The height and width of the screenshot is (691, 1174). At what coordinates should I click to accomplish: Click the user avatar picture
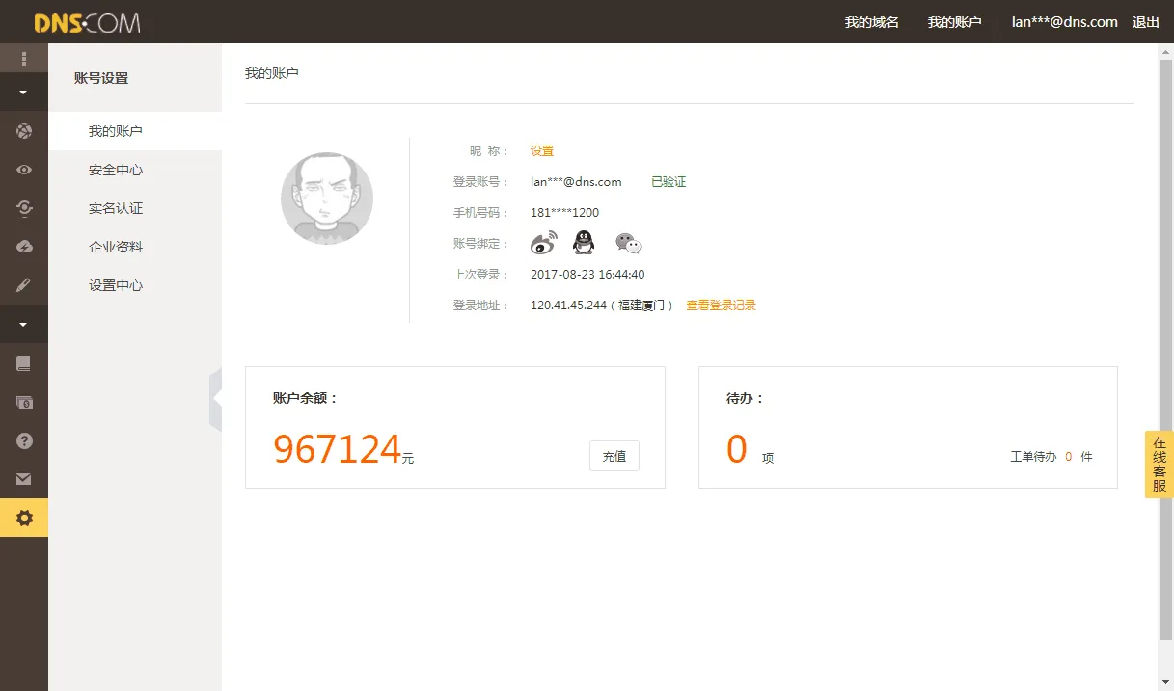click(327, 199)
